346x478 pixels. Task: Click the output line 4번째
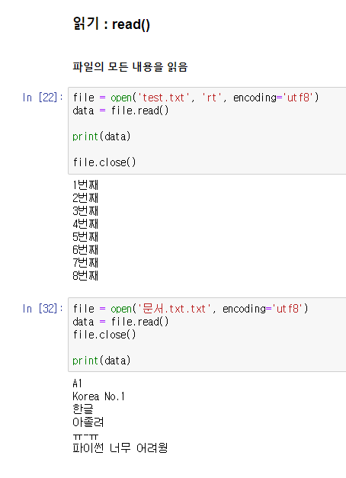point(85,224)
